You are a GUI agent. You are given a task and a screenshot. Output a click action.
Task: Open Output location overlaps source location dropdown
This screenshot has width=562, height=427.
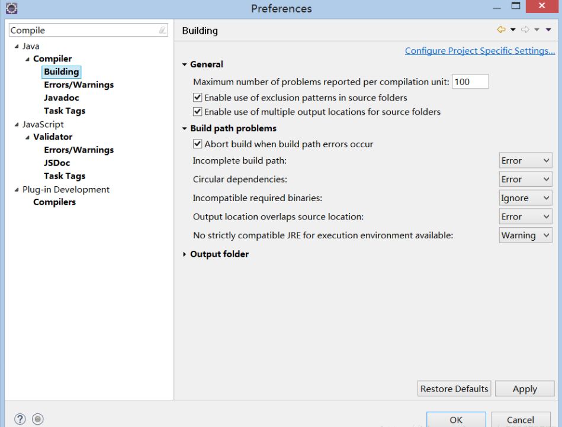pyautogui.click(x=525, y=216)
